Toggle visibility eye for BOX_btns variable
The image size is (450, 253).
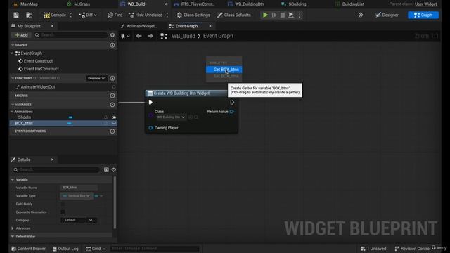tap(114, 124)
